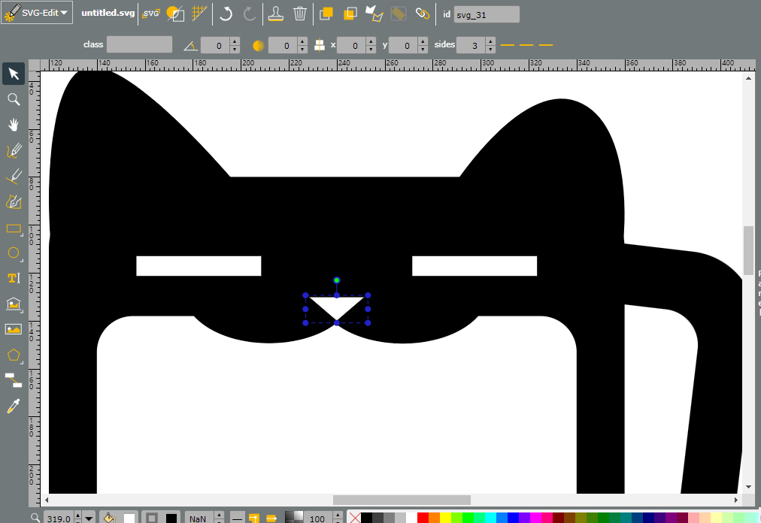Make a hyperlink from selected element
761x523 pixels.
pyautogui.click(x=423, y=14)
